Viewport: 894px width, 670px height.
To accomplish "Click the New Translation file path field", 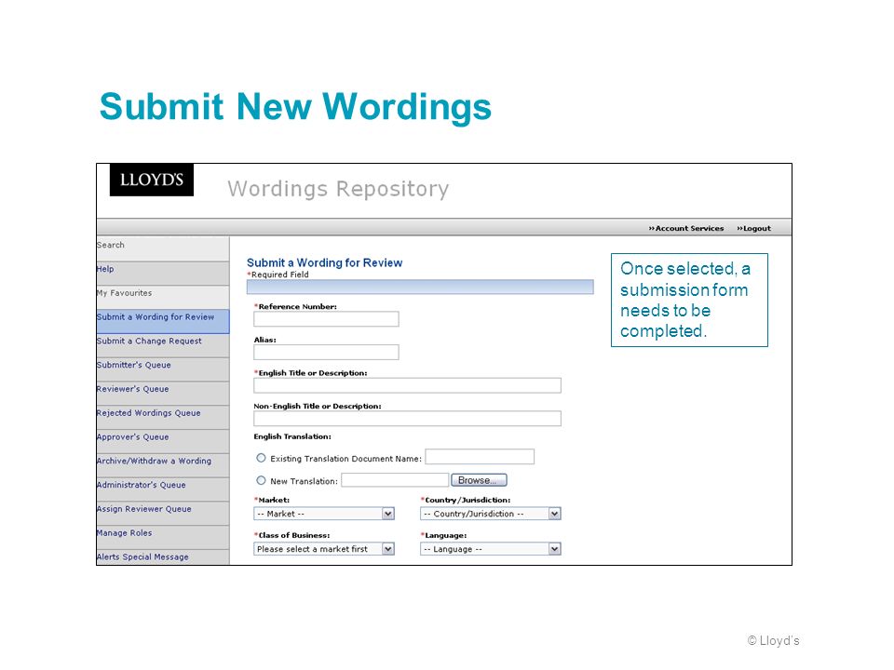I will [x=395, y=480].
